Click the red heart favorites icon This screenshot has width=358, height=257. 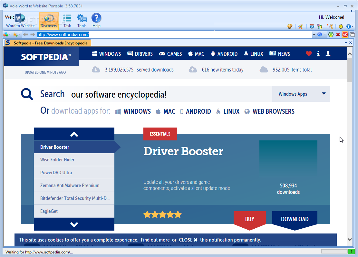tap(309, 54)
